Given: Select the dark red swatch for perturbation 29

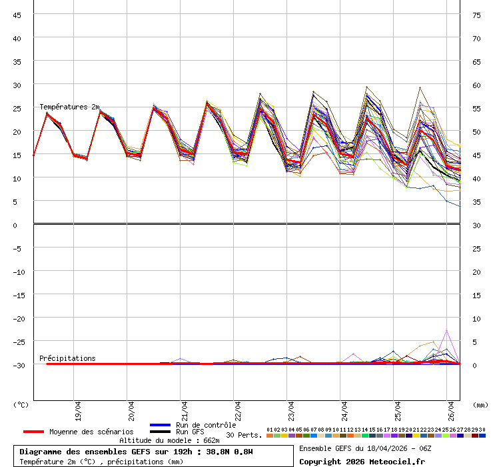Looking at the screenshot, I should click(475, 436).
